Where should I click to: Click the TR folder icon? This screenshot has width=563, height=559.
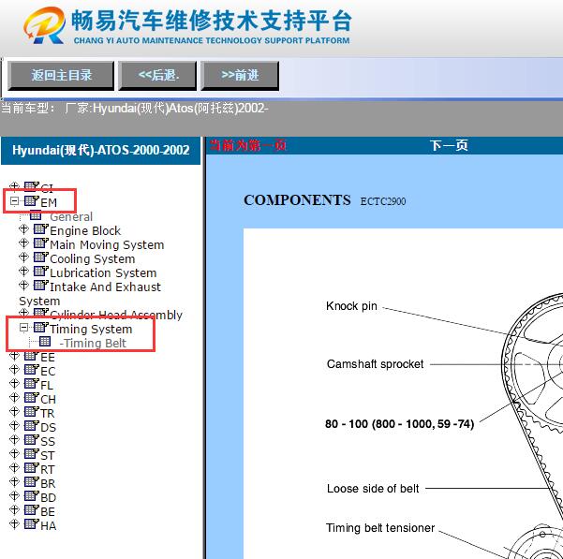coord(31,411)
